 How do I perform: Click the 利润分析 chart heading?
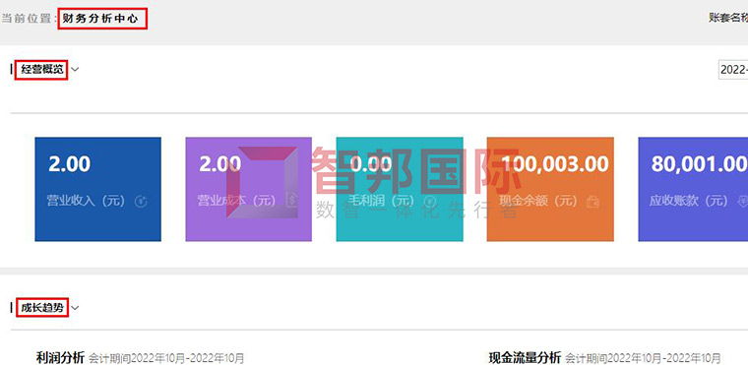point(61,357)
